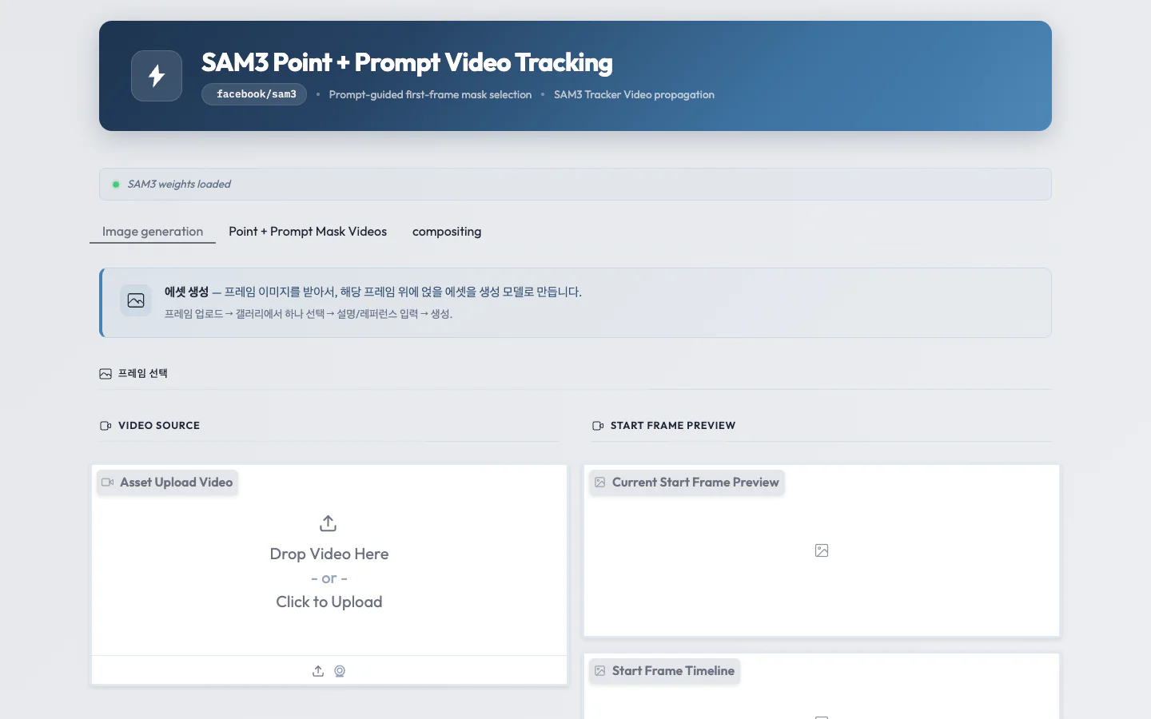
Task: Click the 에셋 생성 heading text
Action: [x=186, y=292]
